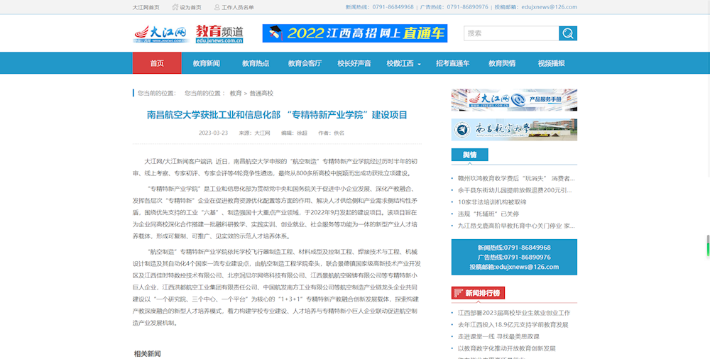710x359 pixels.
Task: Select the 舆情 section tab
Action: tap(469, 155)
